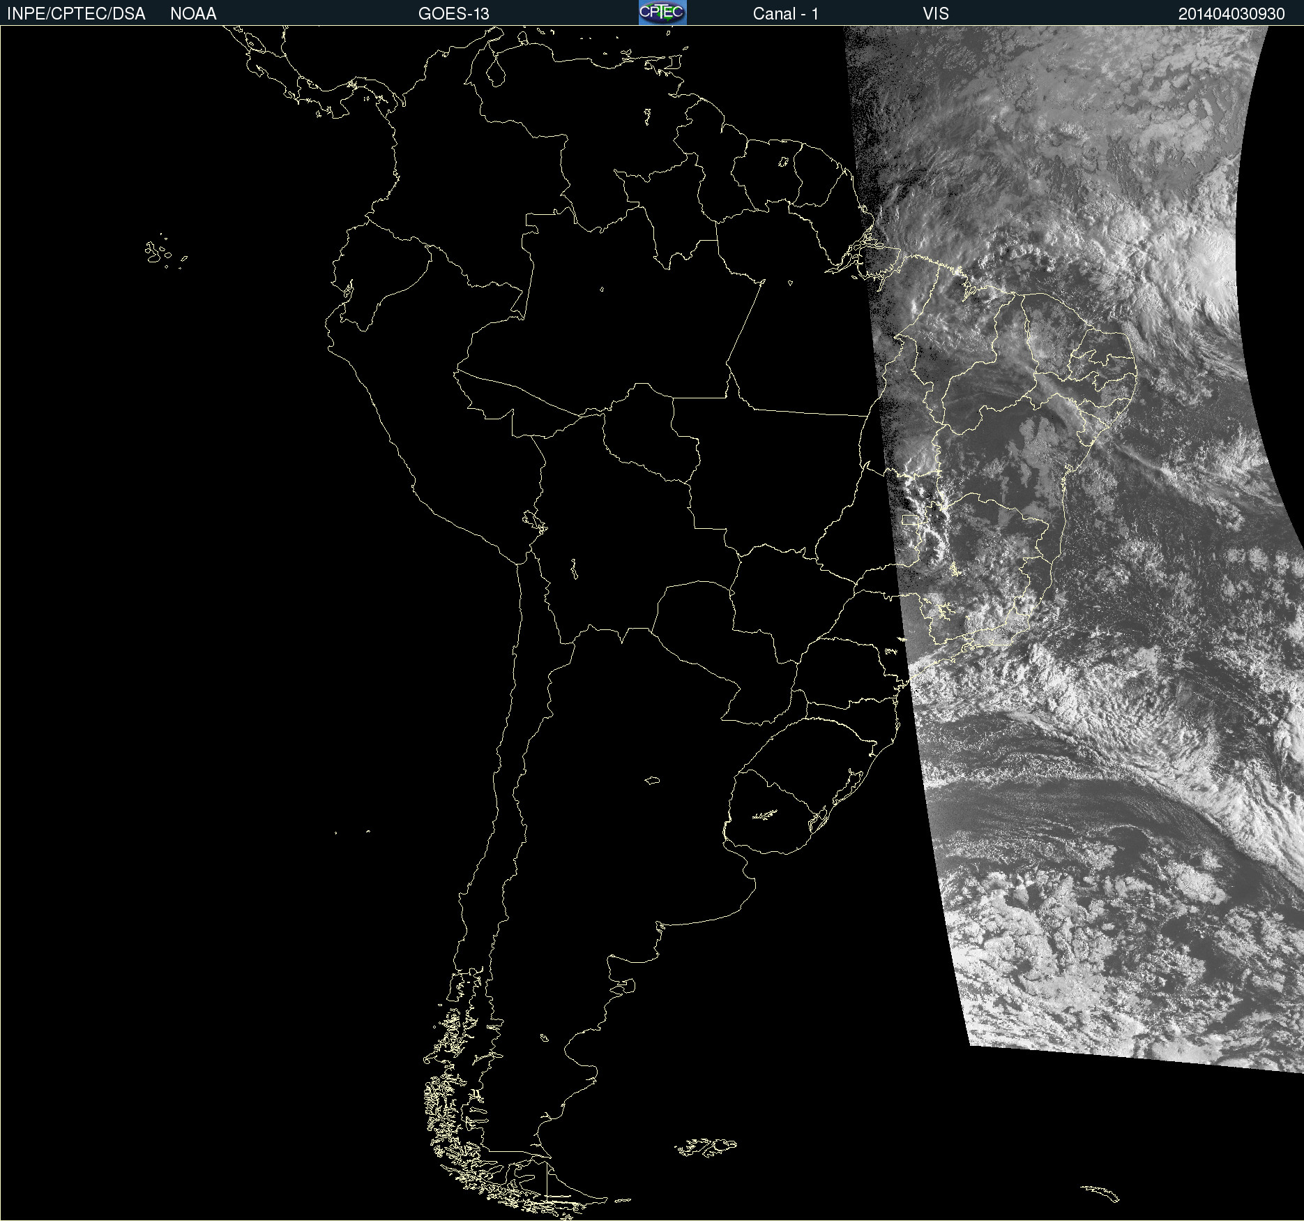Click the GOES-13 satellite label
This screenshot has height=1221, width=1304.
(x=453, y=14)
